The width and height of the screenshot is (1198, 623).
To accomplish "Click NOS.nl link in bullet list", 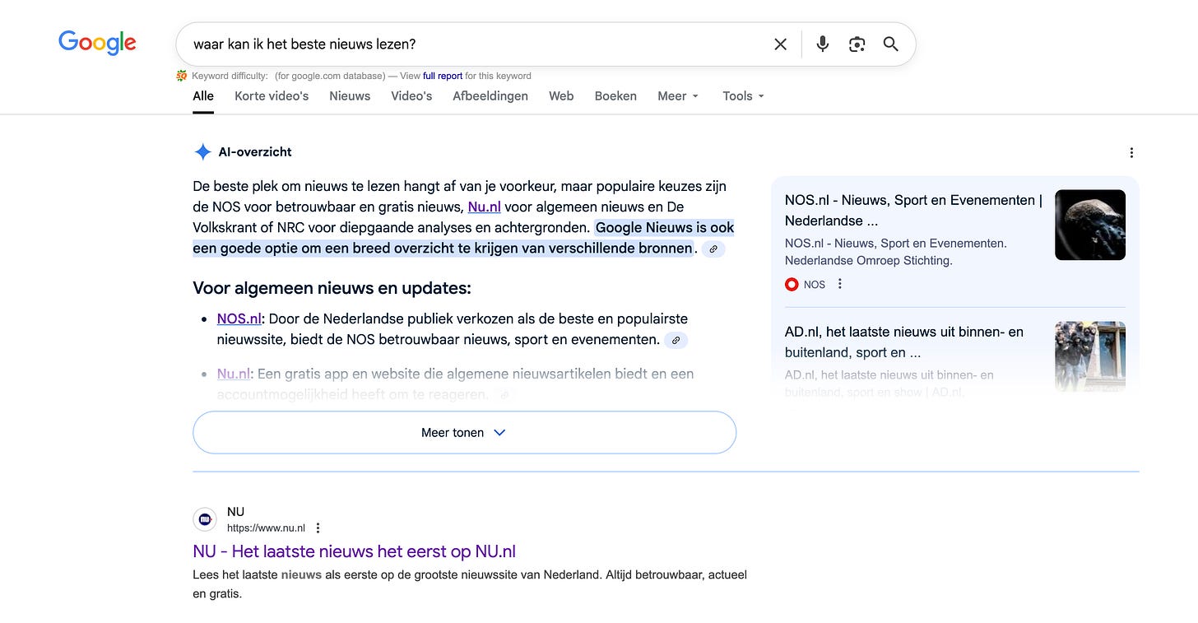I will tap(239, 318).
